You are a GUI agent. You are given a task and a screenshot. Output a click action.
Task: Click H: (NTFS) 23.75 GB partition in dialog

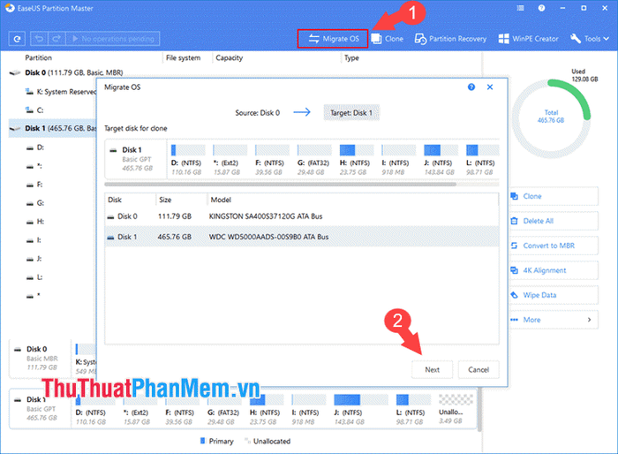coord(357,159)
